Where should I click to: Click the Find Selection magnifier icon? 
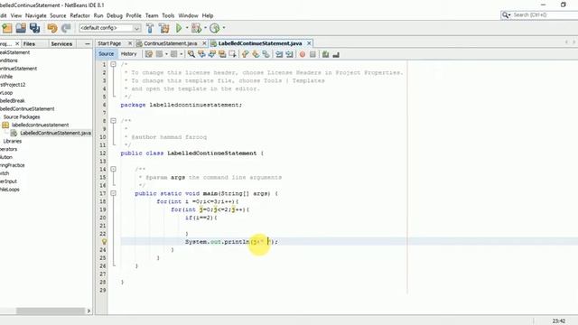(x=191, y=54)
